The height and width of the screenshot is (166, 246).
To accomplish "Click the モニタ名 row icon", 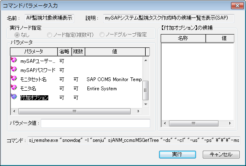I will (14, 87).
